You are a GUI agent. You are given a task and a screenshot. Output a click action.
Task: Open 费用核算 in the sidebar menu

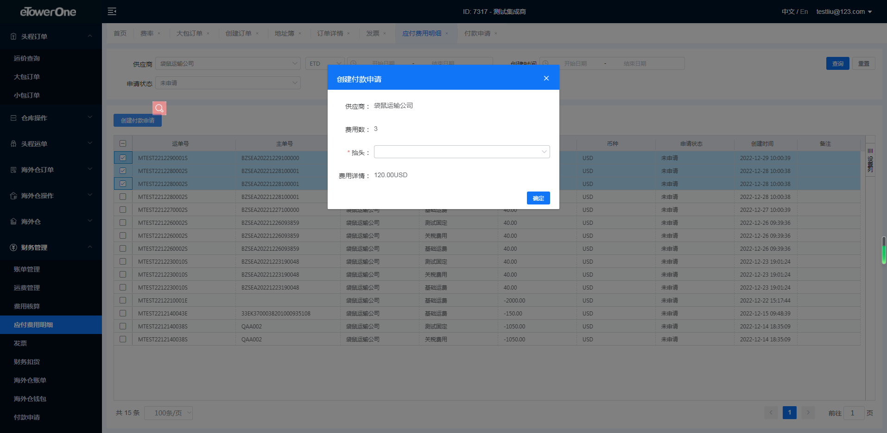point(27,306)
